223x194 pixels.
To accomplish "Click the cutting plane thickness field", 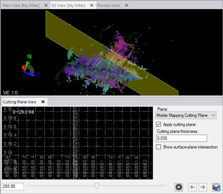I will coord(182,138).
